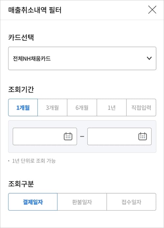
Task: Expand the 전체NH채움카드 dropdown chevron
Action: [149, 58]
